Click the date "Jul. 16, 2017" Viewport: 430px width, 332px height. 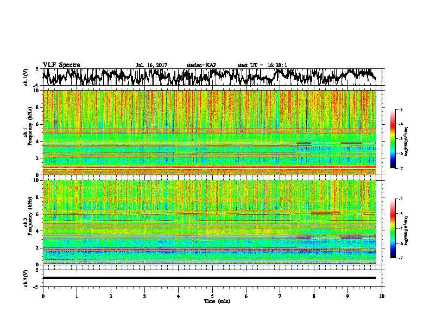151,65
